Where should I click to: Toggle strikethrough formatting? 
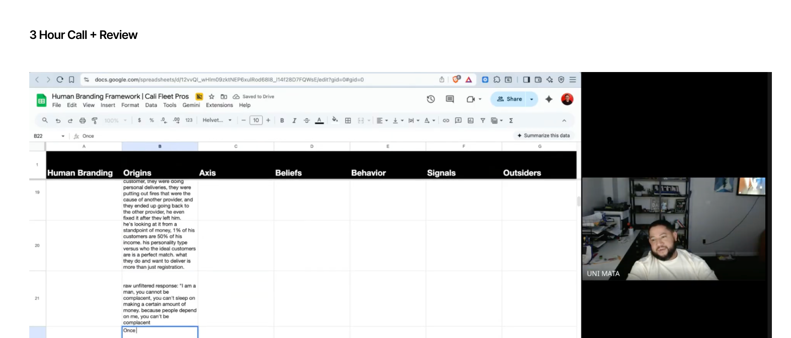[x=307, y=121]
